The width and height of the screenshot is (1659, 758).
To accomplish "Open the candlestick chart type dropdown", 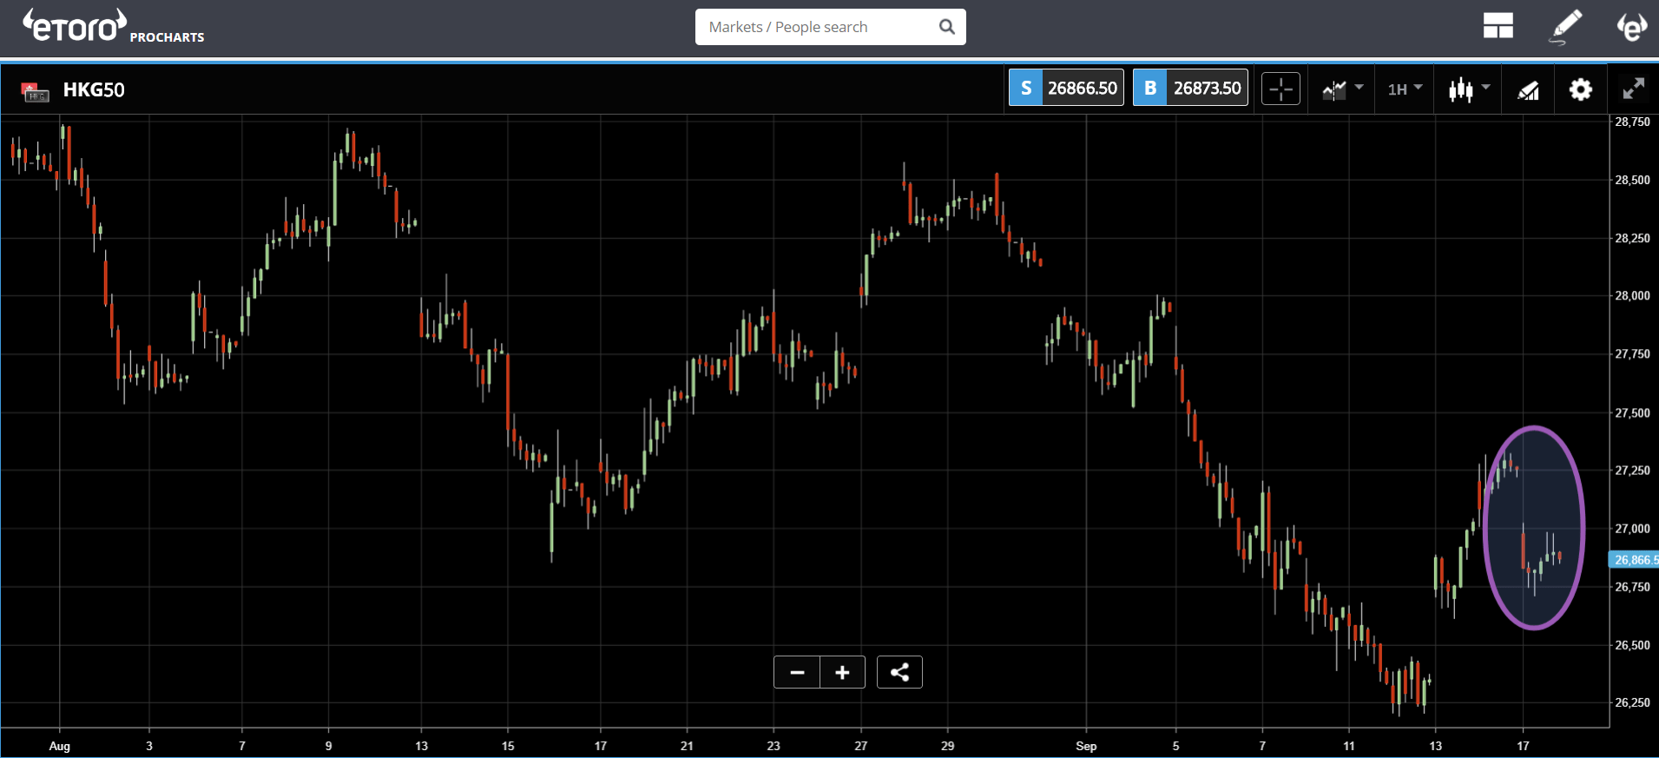I will tap(1469, 89).
